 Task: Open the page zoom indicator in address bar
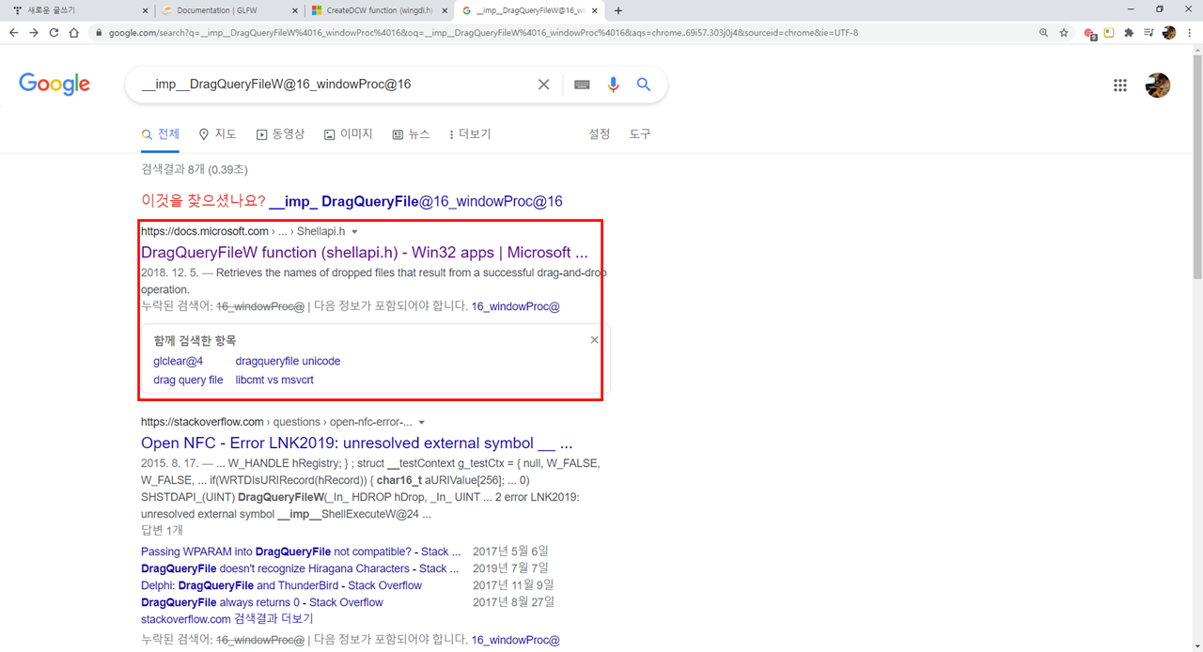(1044, 32)
